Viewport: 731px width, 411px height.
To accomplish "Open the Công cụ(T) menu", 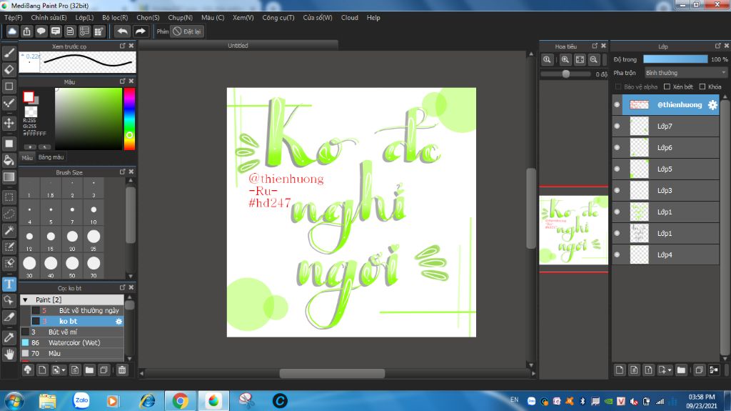I will pos(278,18).
